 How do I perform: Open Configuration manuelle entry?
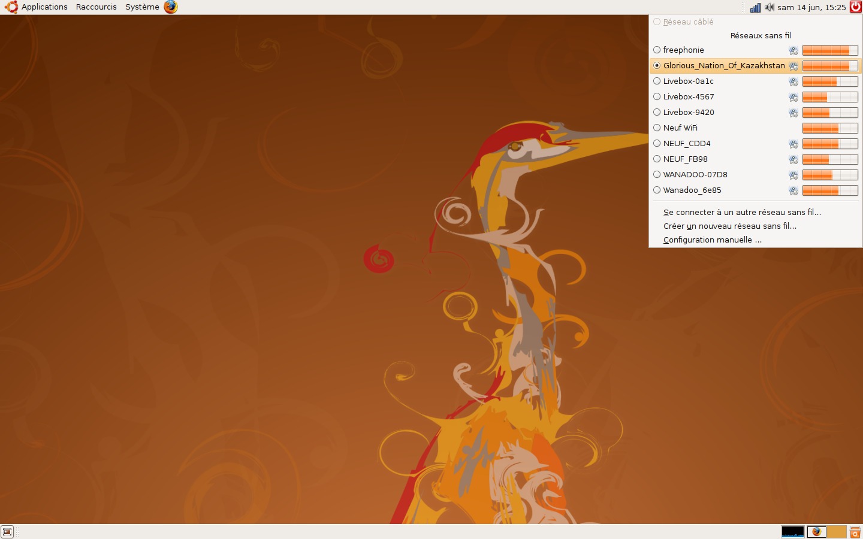click(x=756, y=240)
